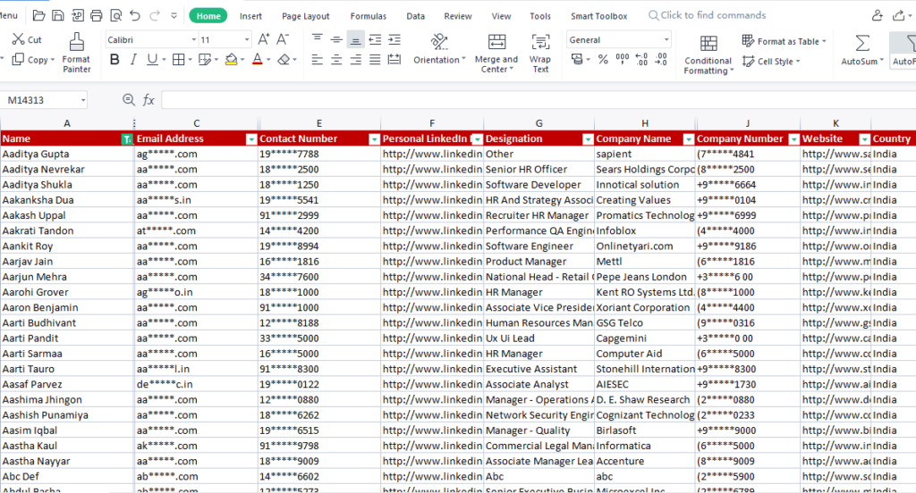This screenshot has height=493, width=916.
Task: Click AutoSum
Action: pos(861,50)
